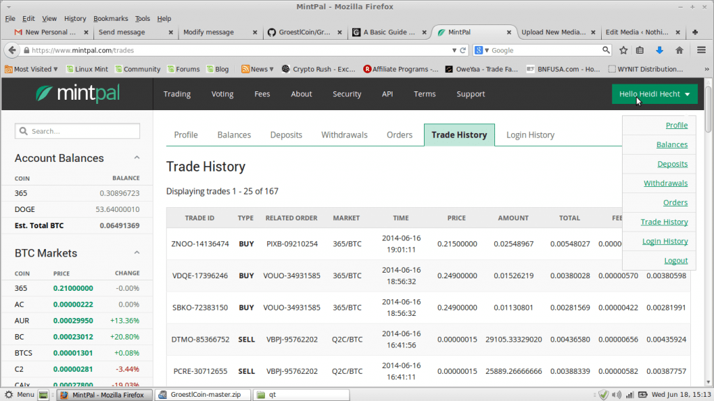Open the downloads arrow icon
The height and width of the screenshot is (401, 714).
coord(660,50)
